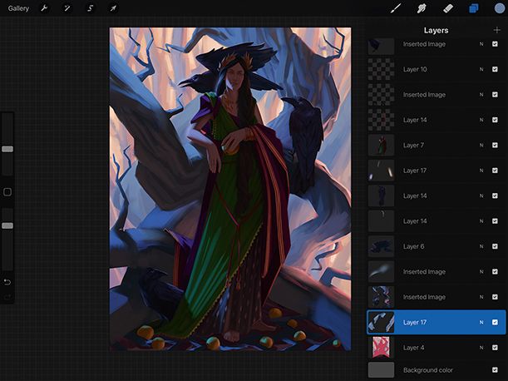This screenshot has width=508, height=381.
Task: Select the Eraser tool
Action: tap(447, 8)
